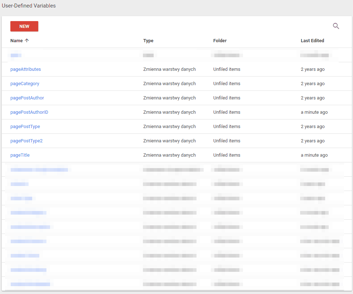The width and height of the screenshot is (353, 294).
Task: Click 'a minute ago' in pagePostAuthorID row
Action: pos(314,112)
